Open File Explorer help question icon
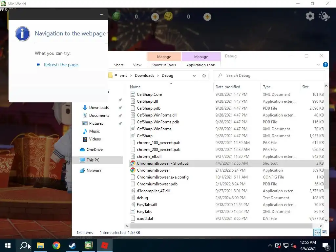 (x=325, y=65)
